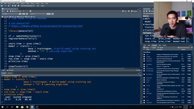Open the Addins dropdown

click(43, 6)
